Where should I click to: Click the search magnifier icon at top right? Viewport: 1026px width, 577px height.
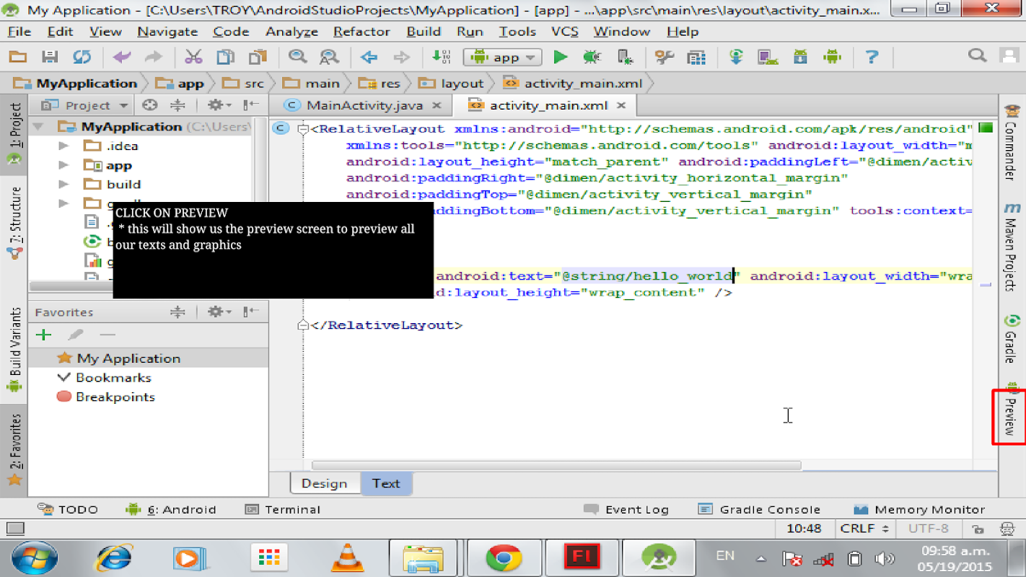[977, 56]
